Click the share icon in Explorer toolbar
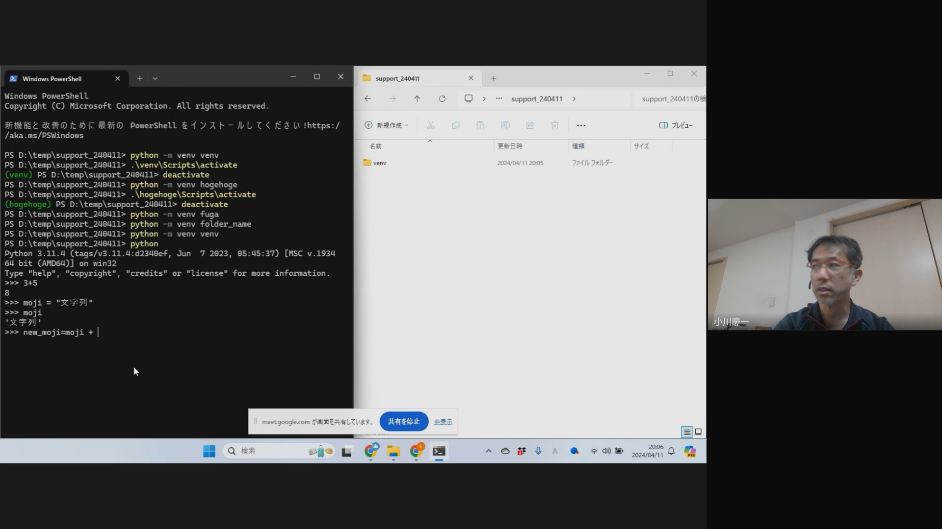This screenshot has width=942, height=529. tap(530, 125)
